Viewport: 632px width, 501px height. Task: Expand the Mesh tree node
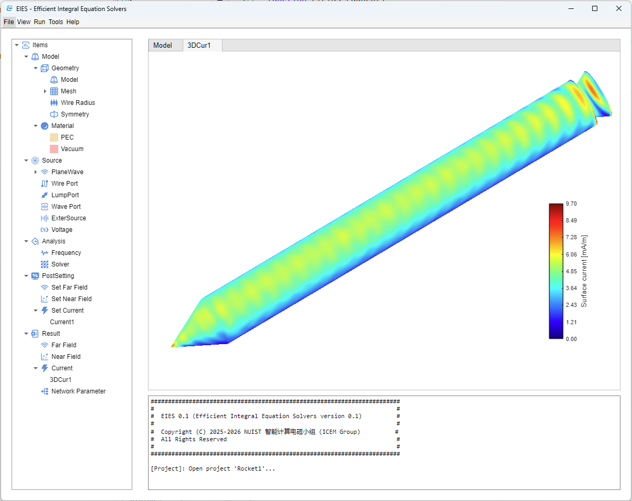click(x=45, y=91)
